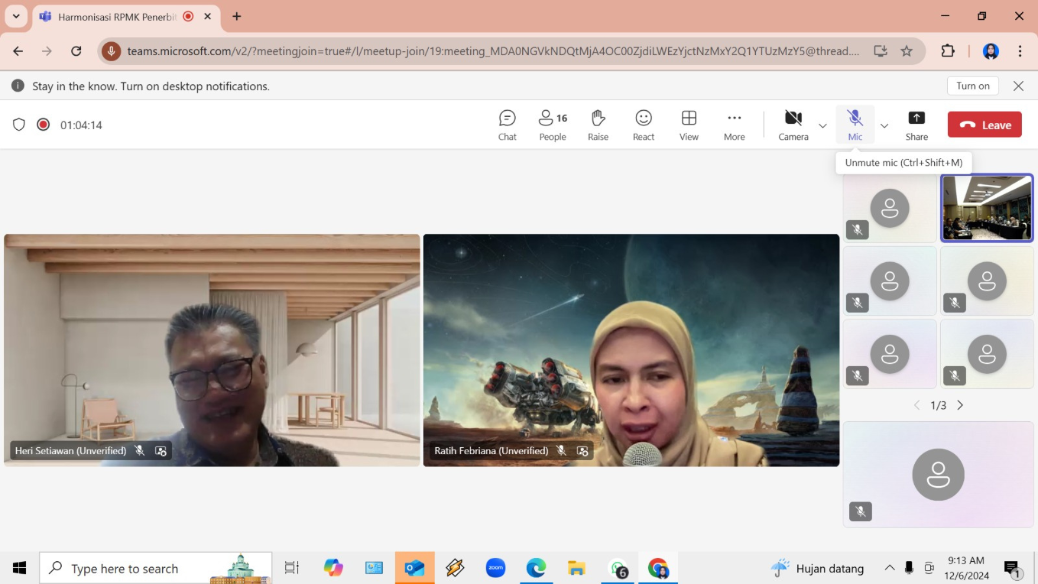Open the React emoji menu
This screenshot has width=1038, height=584.
point(643,125)
